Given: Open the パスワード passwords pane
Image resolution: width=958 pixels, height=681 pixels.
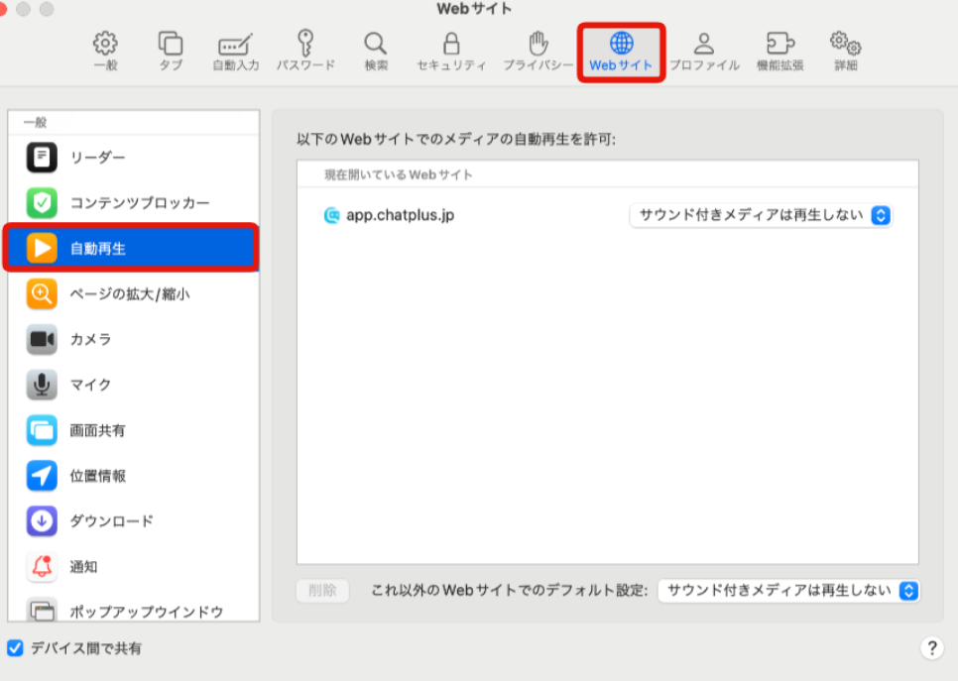Looking at the screenshot, I should tap(305, 52).
